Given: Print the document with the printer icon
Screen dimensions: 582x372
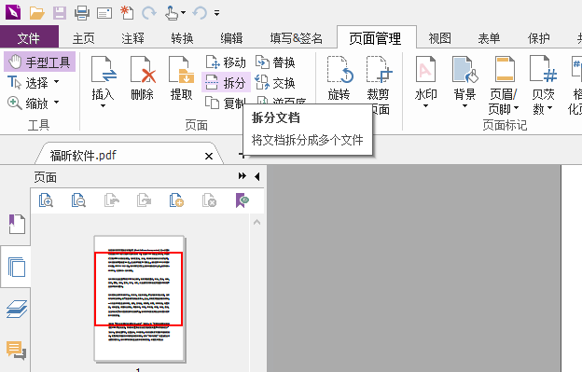Looking at the screenshot, I should coord(82,13).
